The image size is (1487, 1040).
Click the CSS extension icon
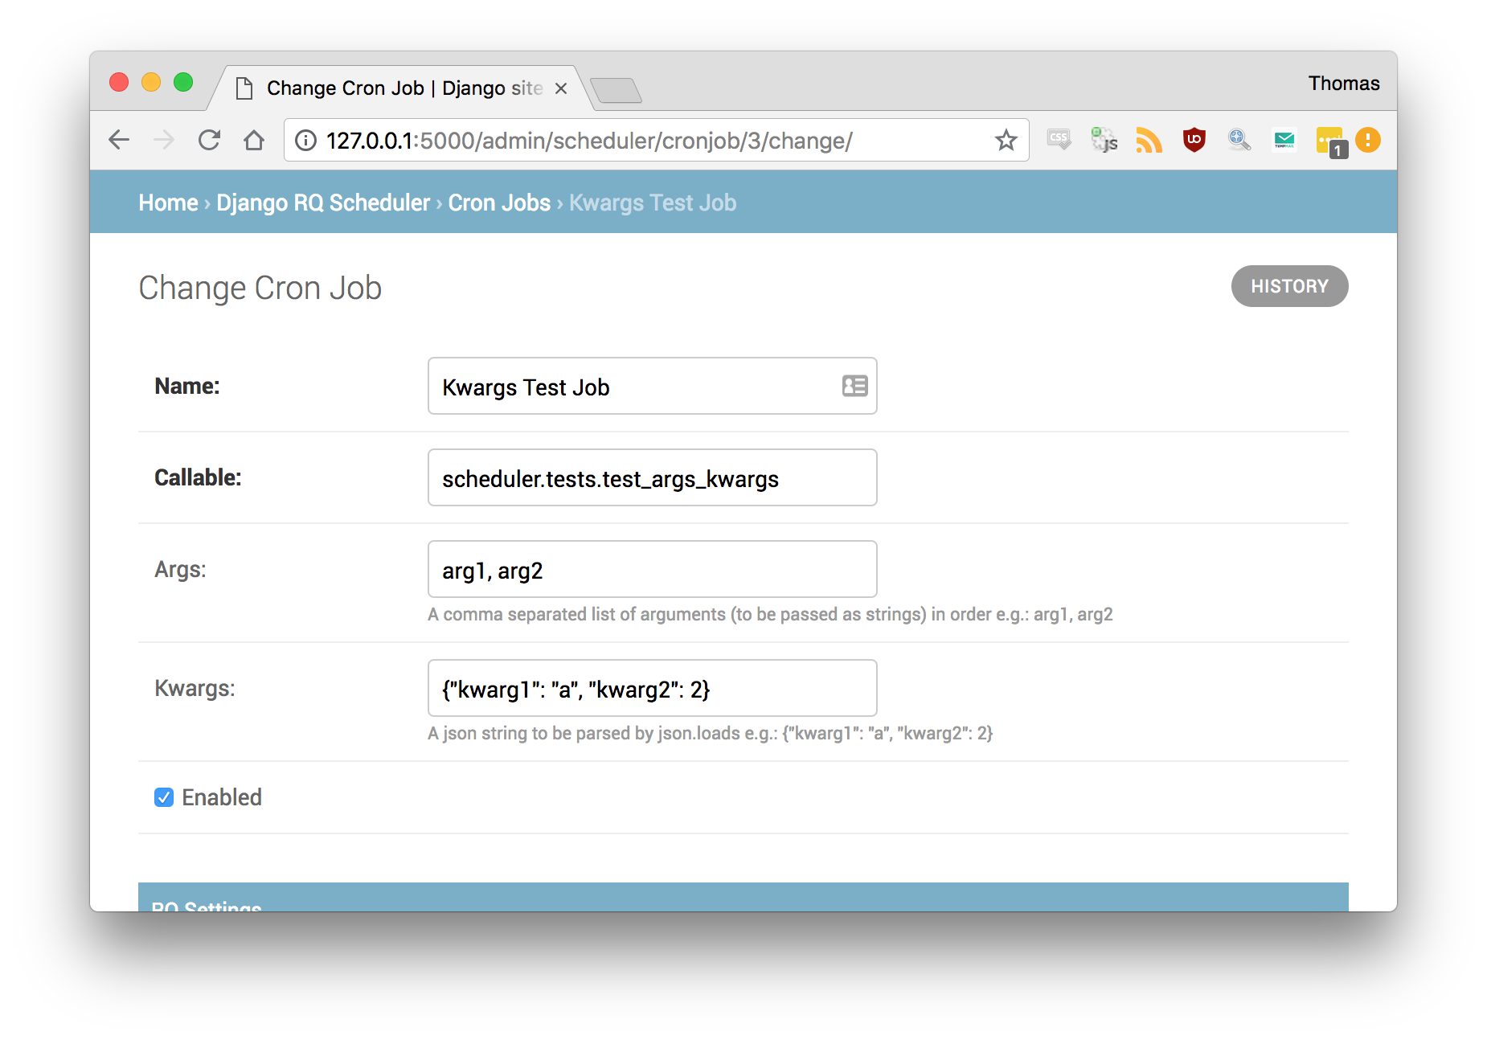(1059, 140)
